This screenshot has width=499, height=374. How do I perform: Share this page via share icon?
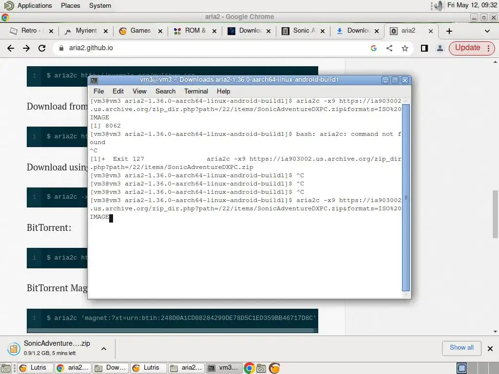pos(389,48)
